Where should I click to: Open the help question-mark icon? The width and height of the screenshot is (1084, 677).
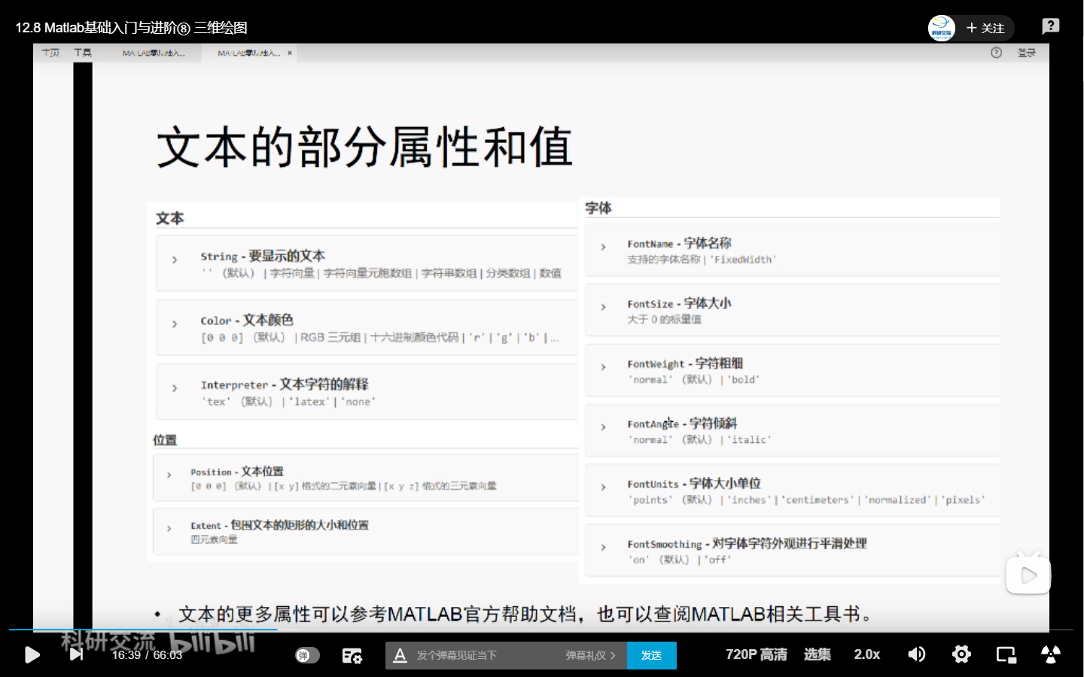1051,26
